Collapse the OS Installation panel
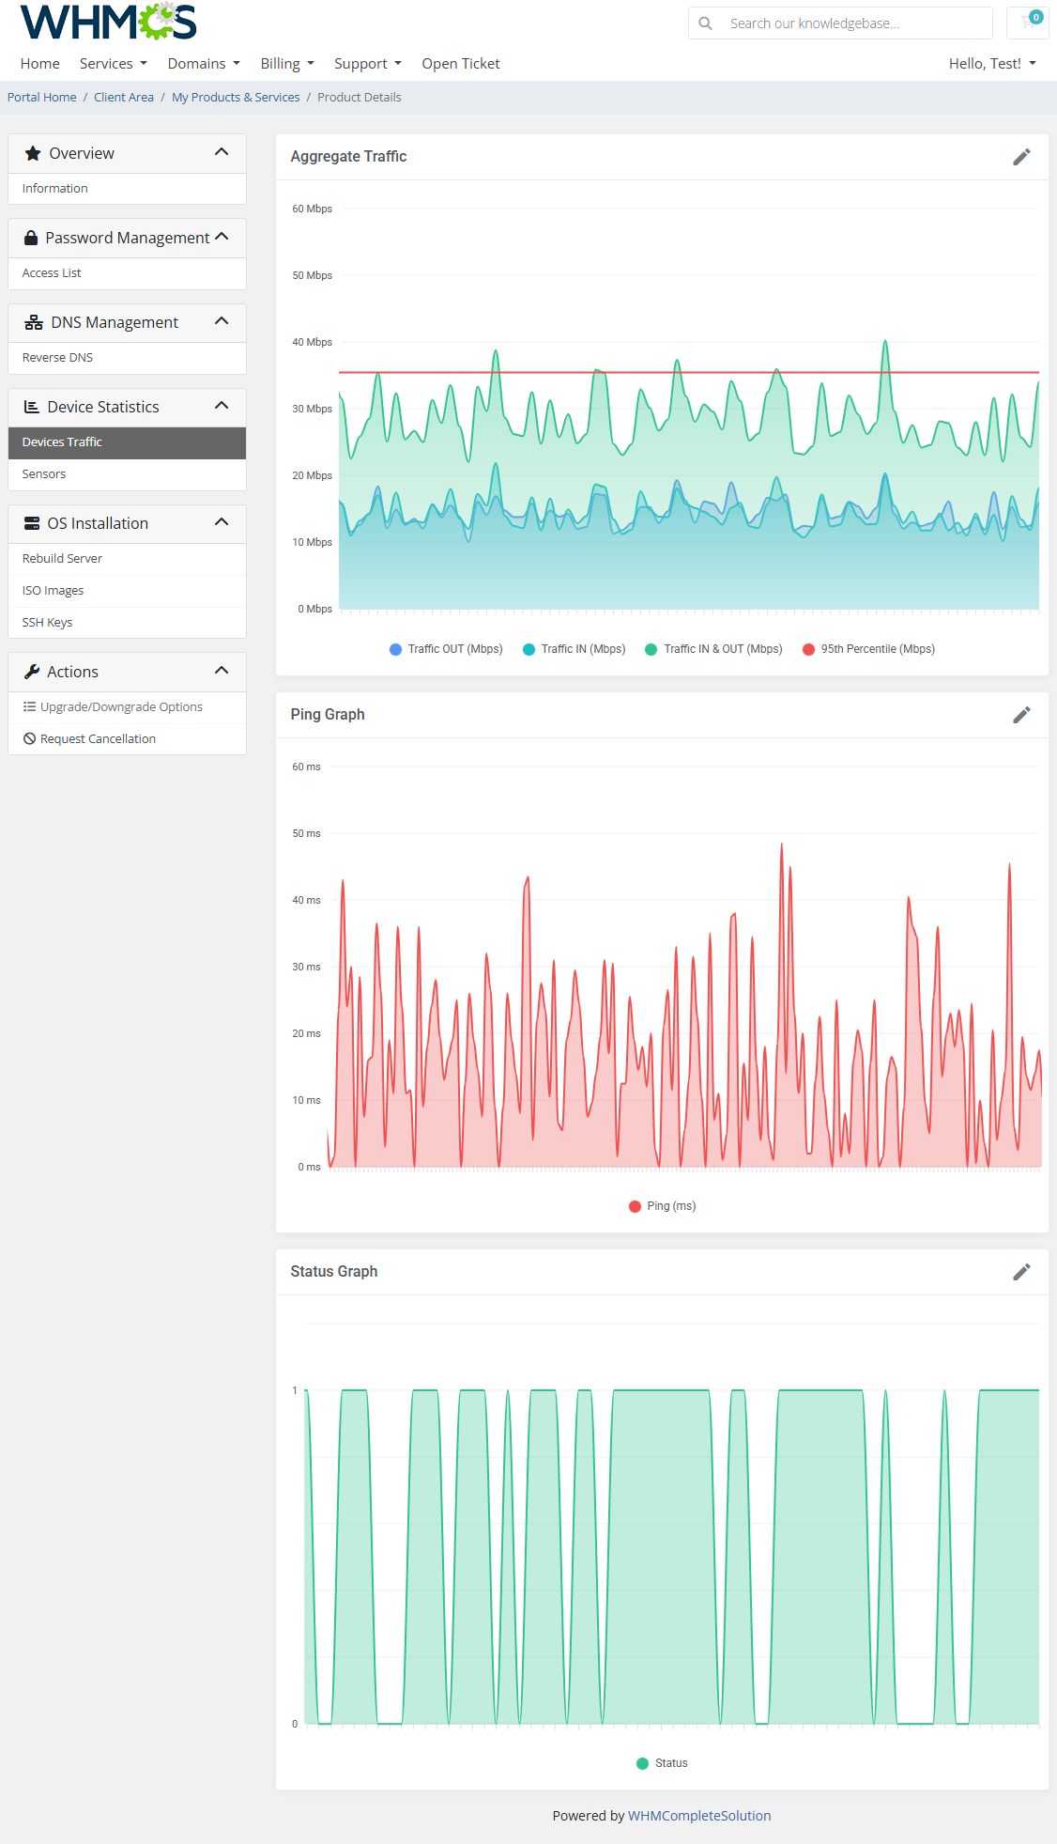The height and width of the screenshot is (1844, 1057). point(222,522)
